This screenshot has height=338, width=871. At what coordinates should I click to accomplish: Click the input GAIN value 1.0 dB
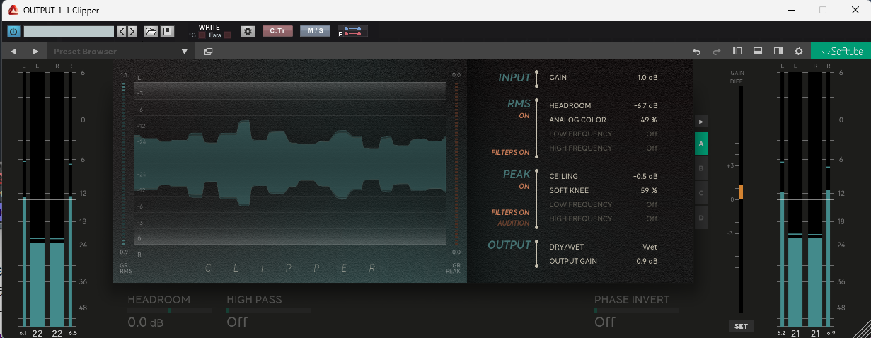click(x=647, y=78)
